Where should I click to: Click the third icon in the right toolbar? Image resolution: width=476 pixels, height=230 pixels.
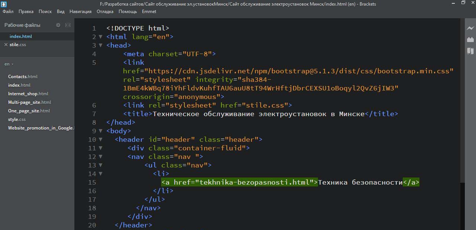point(470,51)
